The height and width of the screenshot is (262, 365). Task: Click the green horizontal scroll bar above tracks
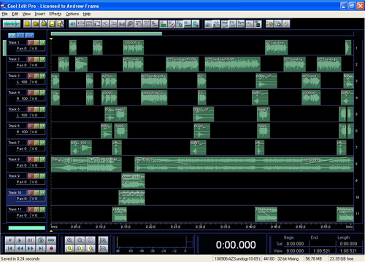point(107,33)
